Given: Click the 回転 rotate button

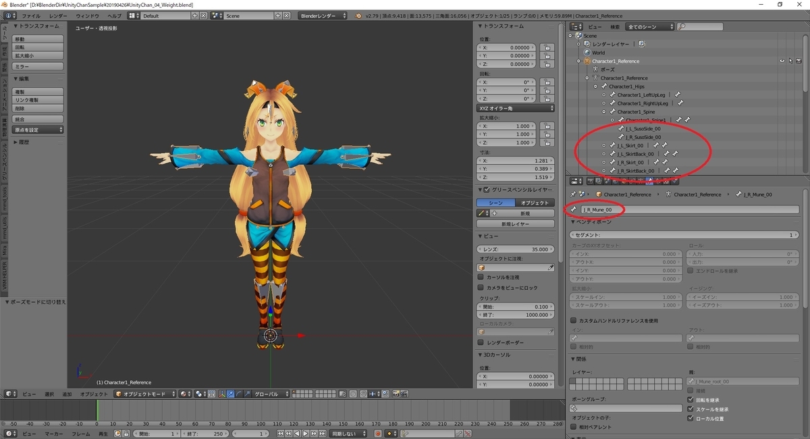Looking at the screenshot, I should pos(38,47).
